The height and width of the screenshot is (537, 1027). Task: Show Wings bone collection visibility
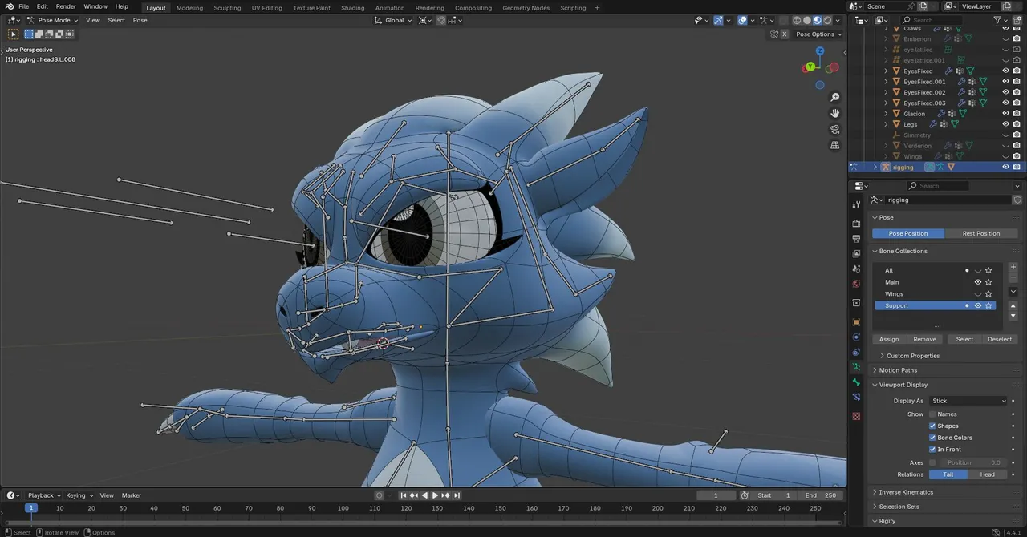click(978, 294)
